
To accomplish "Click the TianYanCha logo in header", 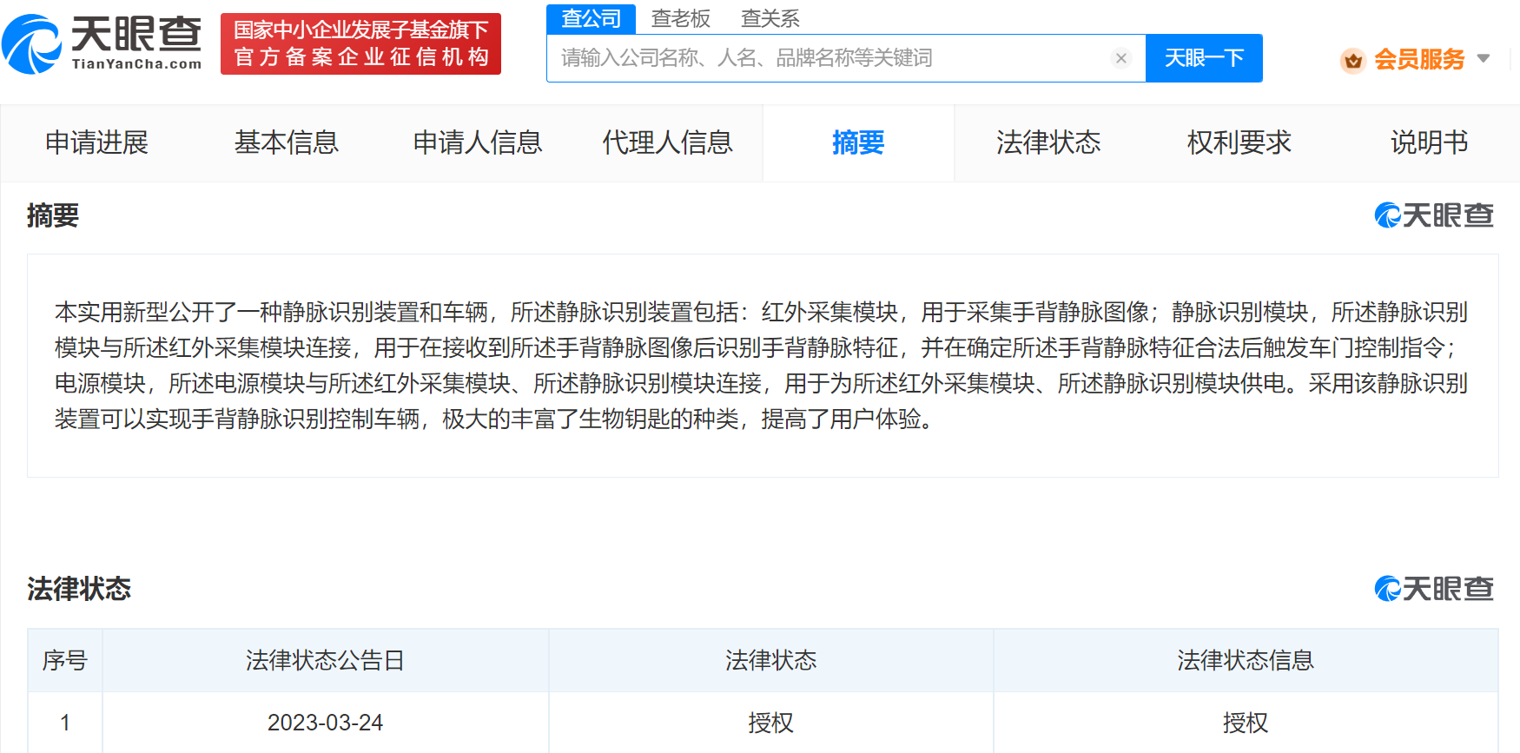I will tap(102, 43).
